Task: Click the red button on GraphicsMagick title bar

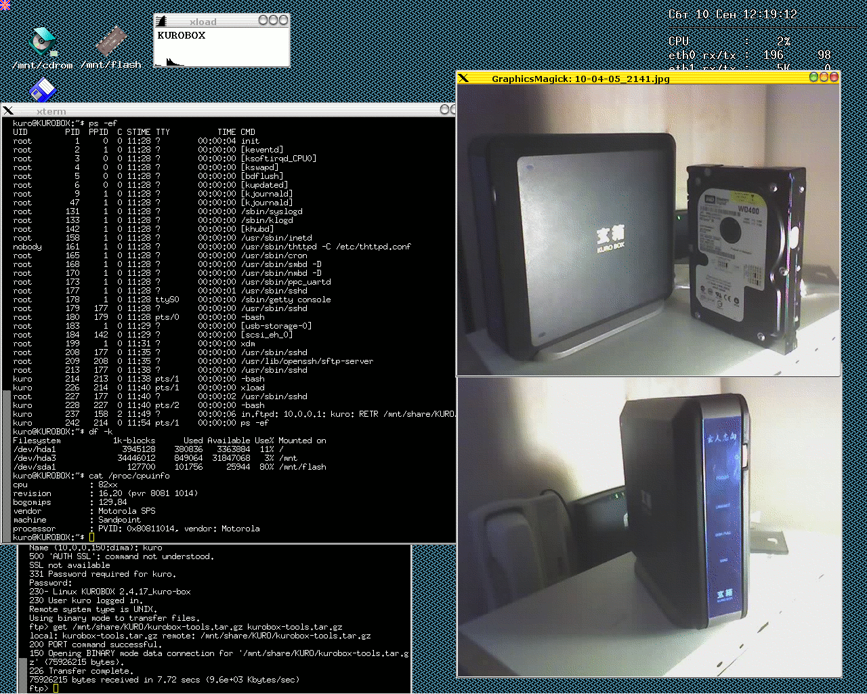Action: pyautogui.click(x=834, y=77)
